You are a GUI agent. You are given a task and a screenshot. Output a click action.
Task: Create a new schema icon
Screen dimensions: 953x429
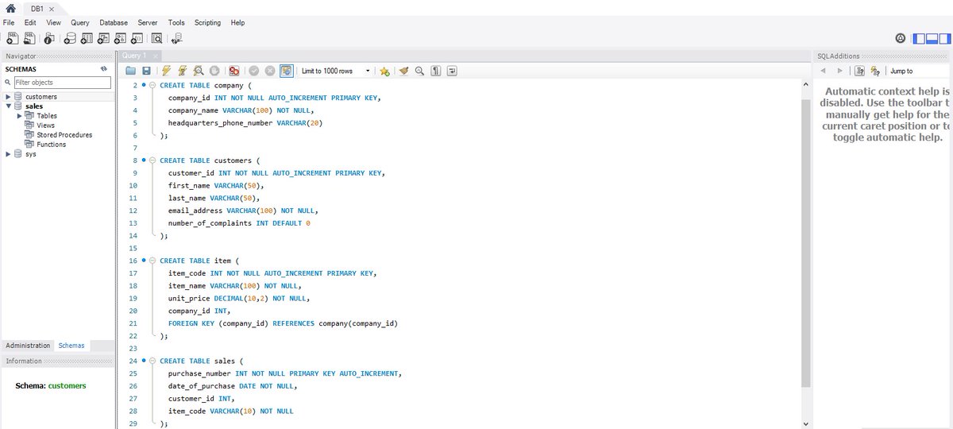(x=70, y=38)
